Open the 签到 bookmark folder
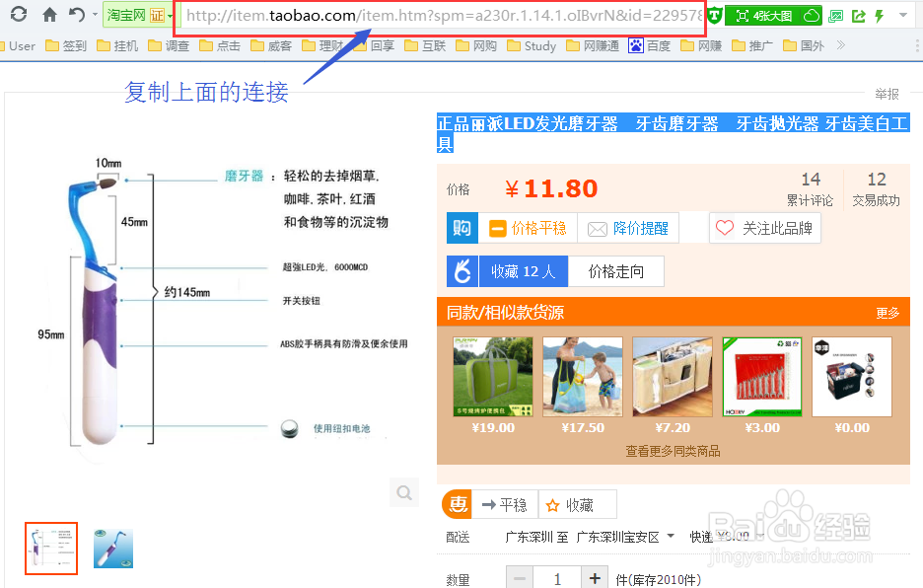Viewport: 923px width, 588px height. click(66, 45)
